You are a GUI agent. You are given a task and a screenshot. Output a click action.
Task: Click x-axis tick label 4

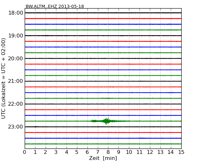(67, 152)
